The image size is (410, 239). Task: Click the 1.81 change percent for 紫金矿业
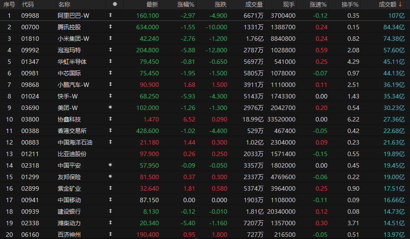point(189,188)
